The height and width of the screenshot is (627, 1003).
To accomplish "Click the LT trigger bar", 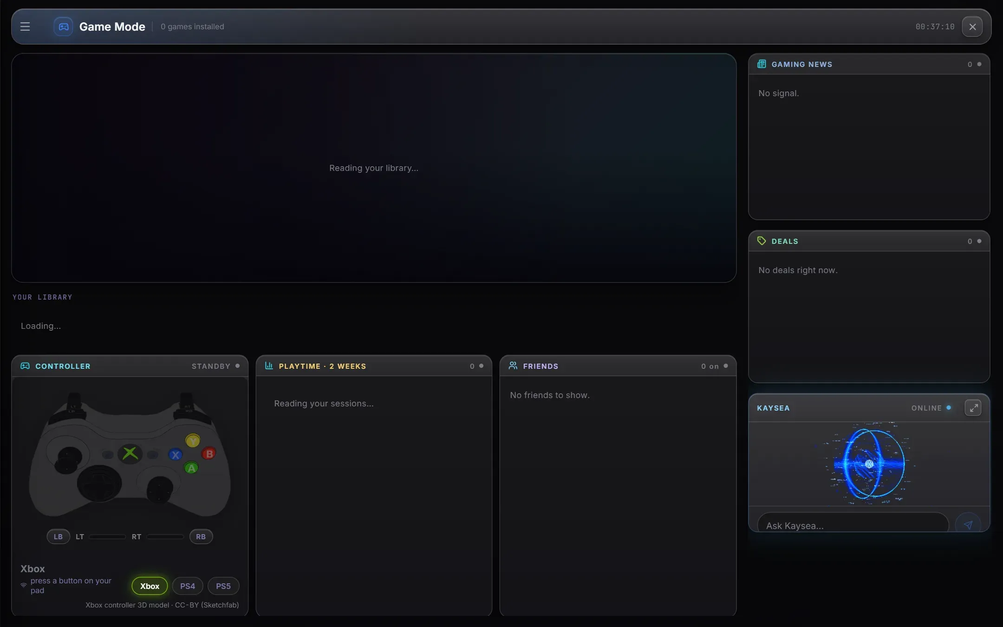I will (107, 536).
